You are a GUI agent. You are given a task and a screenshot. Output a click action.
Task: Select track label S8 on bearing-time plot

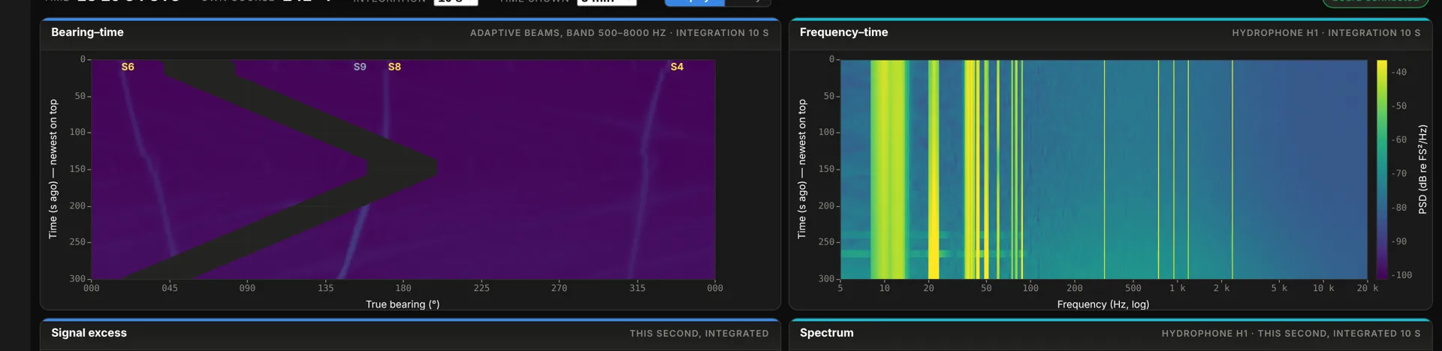click(394, 67)
